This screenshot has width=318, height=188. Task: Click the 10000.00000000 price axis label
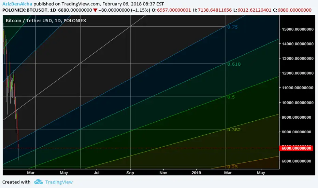click(x=298, y=103)
